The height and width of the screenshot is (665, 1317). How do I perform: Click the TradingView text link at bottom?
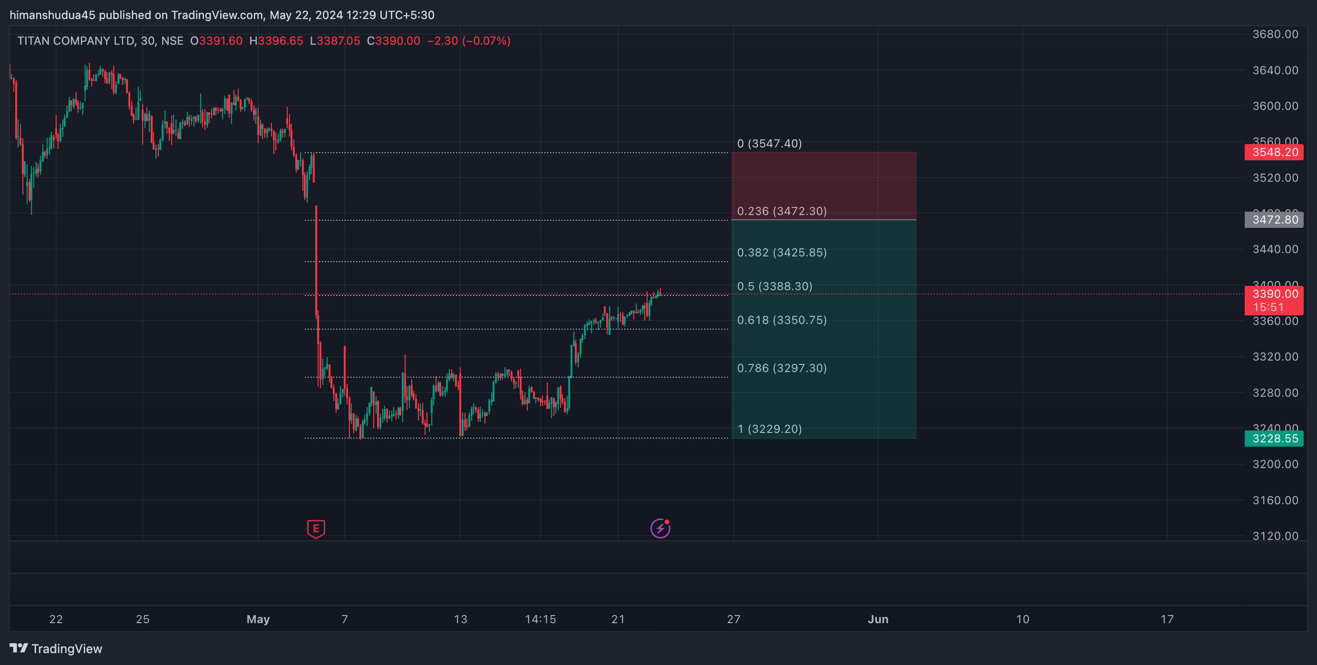(67, 649)
